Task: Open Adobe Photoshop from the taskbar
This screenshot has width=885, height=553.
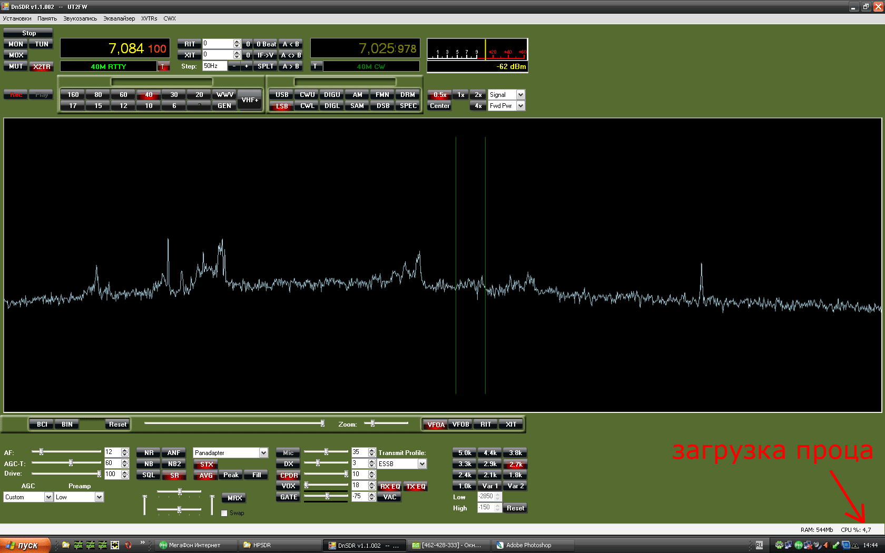Action: click(x=528, y=545)
